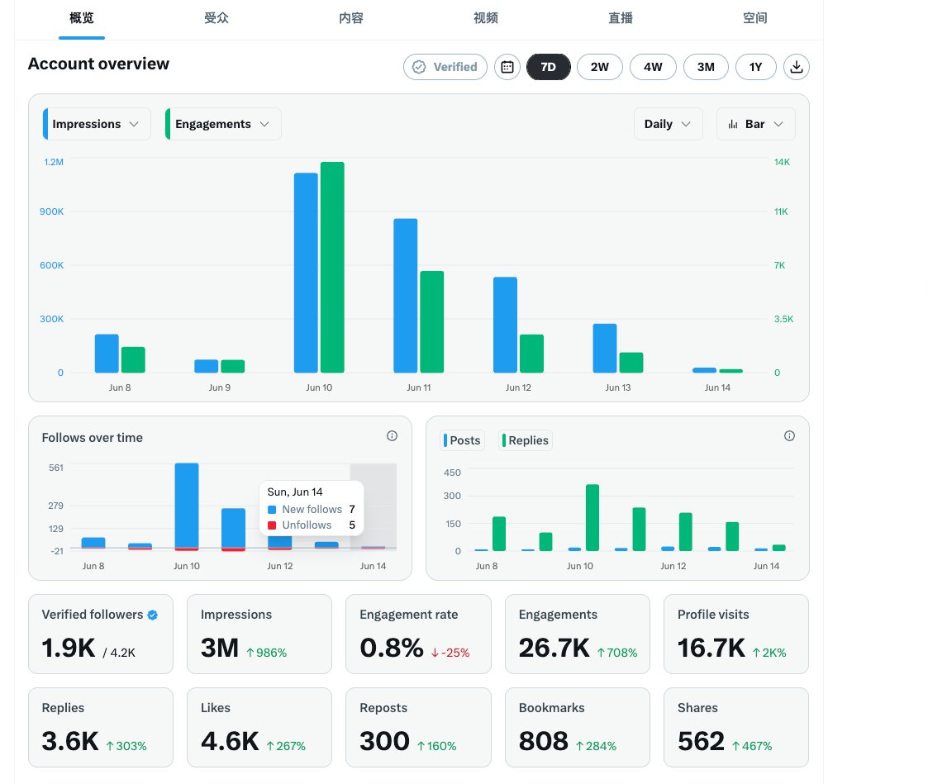Viewport: 928px width, 784px height.
Task: Toggle the Posts series legend
Action: (x=462, y=440)
